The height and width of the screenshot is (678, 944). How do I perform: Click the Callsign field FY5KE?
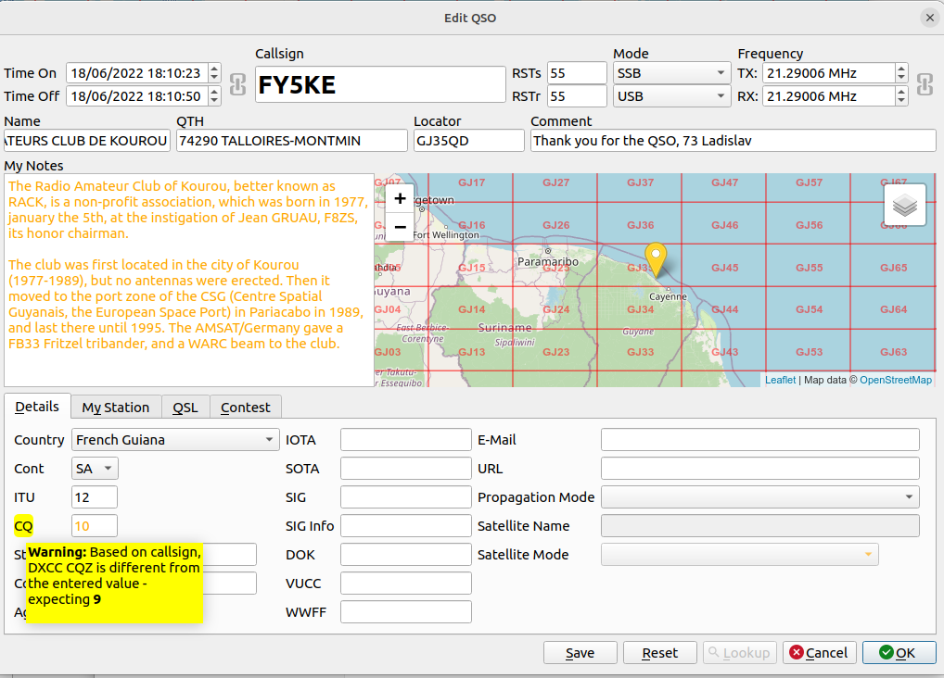point(380,84)
